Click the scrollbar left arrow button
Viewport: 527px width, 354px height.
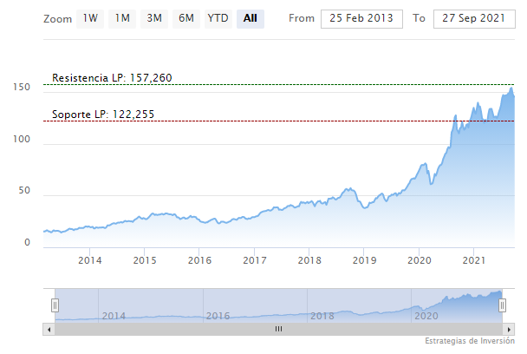click(x=48, y=330)
